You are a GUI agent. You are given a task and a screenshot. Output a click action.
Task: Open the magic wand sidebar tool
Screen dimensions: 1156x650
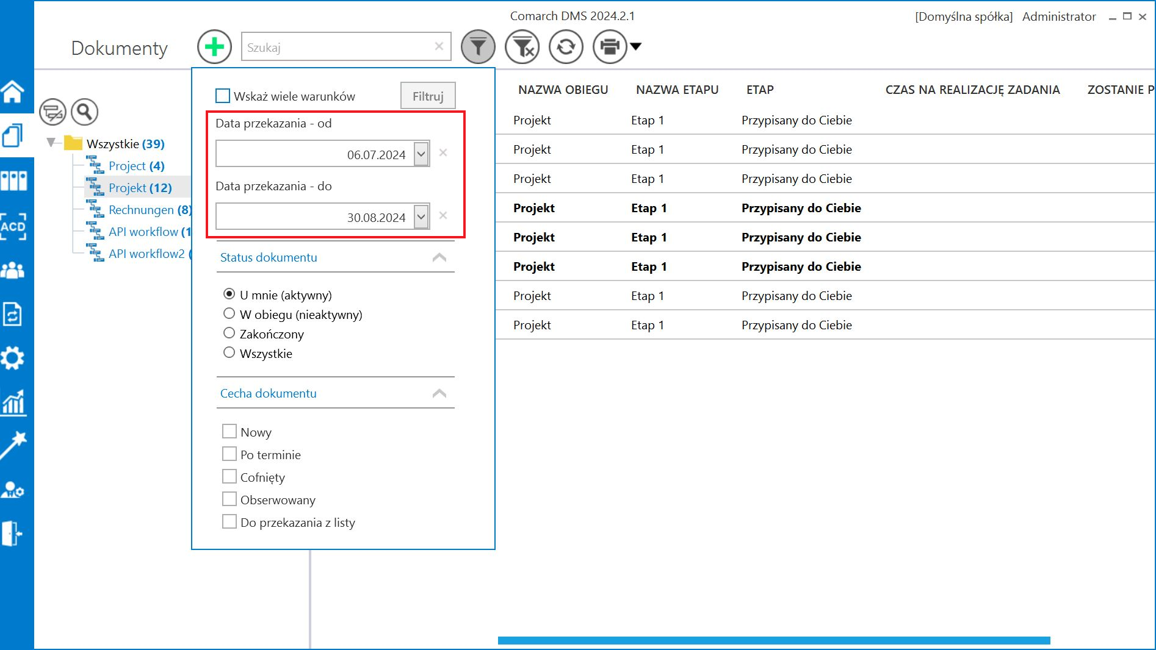click(x=13, y=446)
